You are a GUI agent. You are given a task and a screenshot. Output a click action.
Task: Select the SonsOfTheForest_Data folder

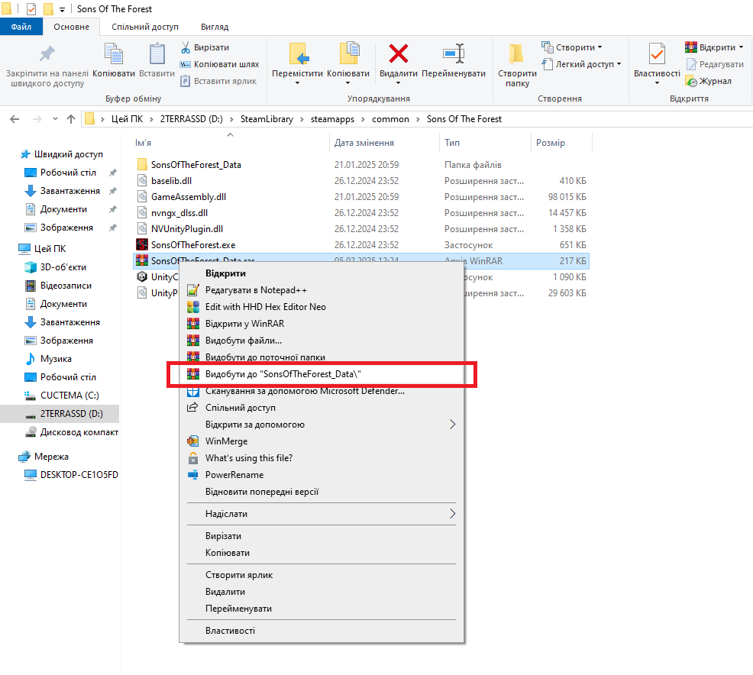point(196,165)
